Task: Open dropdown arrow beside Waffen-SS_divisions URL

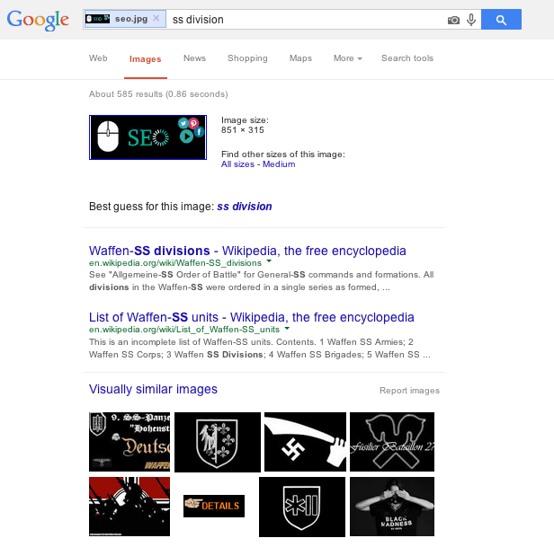Action: 269,261
